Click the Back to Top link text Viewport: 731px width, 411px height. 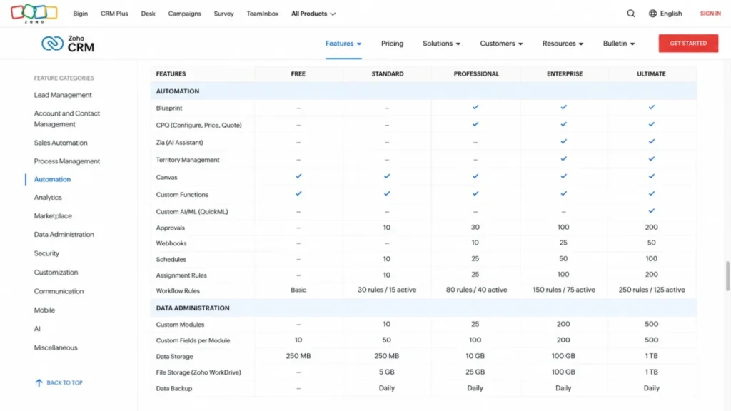click(x=64, y=382)
